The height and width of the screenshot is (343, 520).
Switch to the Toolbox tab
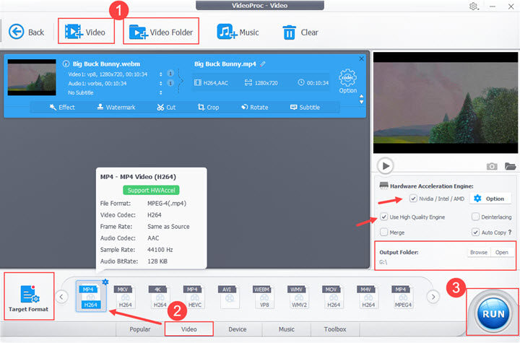[x=335, y=329]
